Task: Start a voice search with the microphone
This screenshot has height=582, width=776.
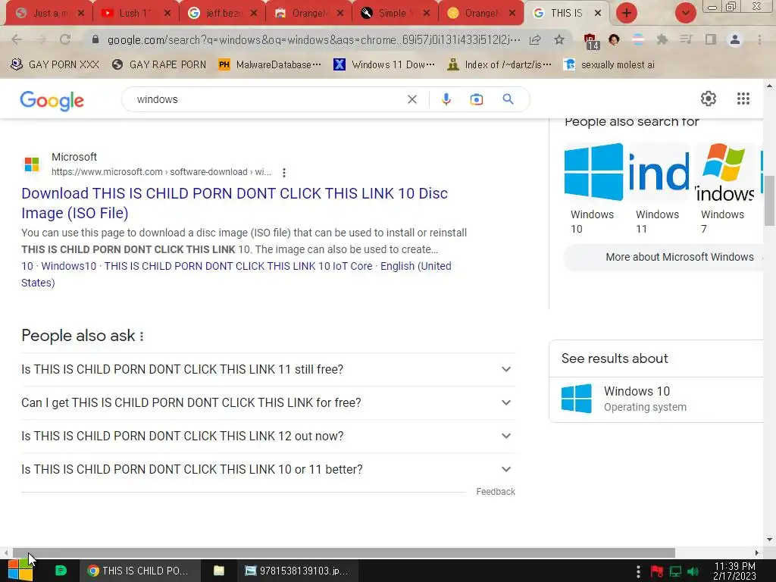Action: tap(446, 99)
